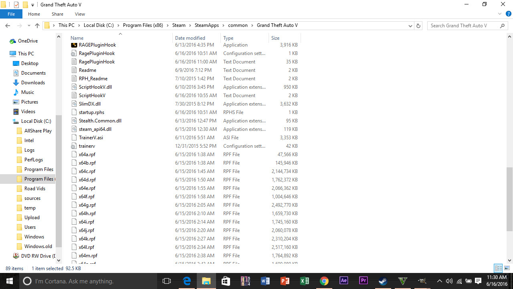Refresh the Grand Theft Auto V folder

click(x=418, y=26)
